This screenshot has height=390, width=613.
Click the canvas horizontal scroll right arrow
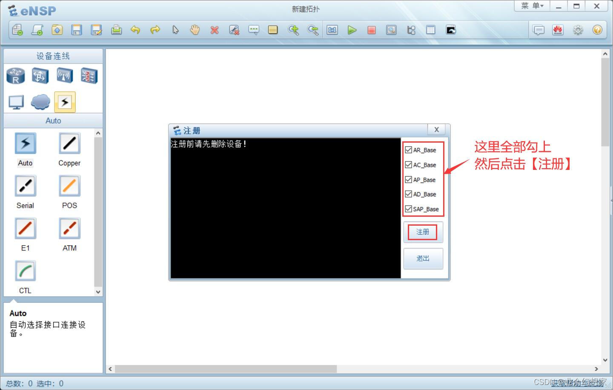[x=596, y=369]
